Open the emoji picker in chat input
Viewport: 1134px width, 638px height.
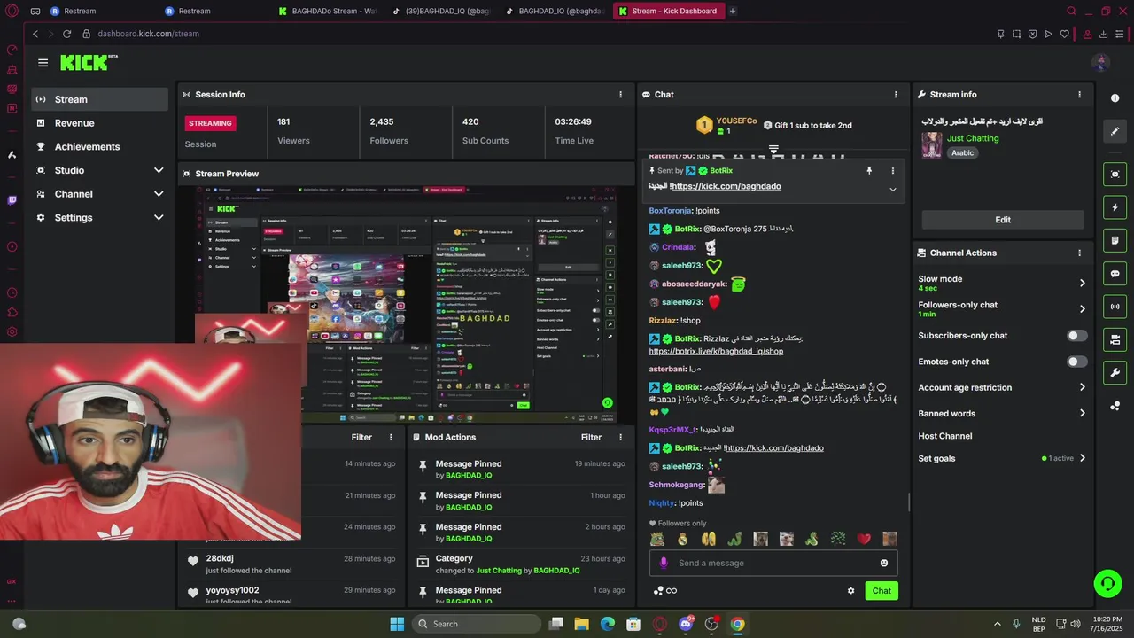coord(883,563)
